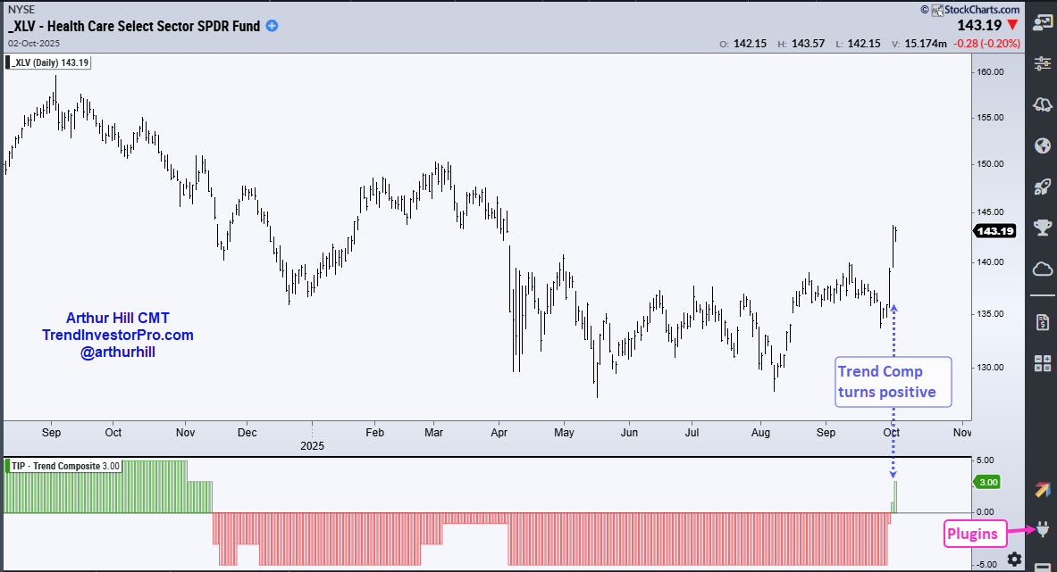
Task: Click the top presentation icon in sidebar
Action: click(1042, 24)
